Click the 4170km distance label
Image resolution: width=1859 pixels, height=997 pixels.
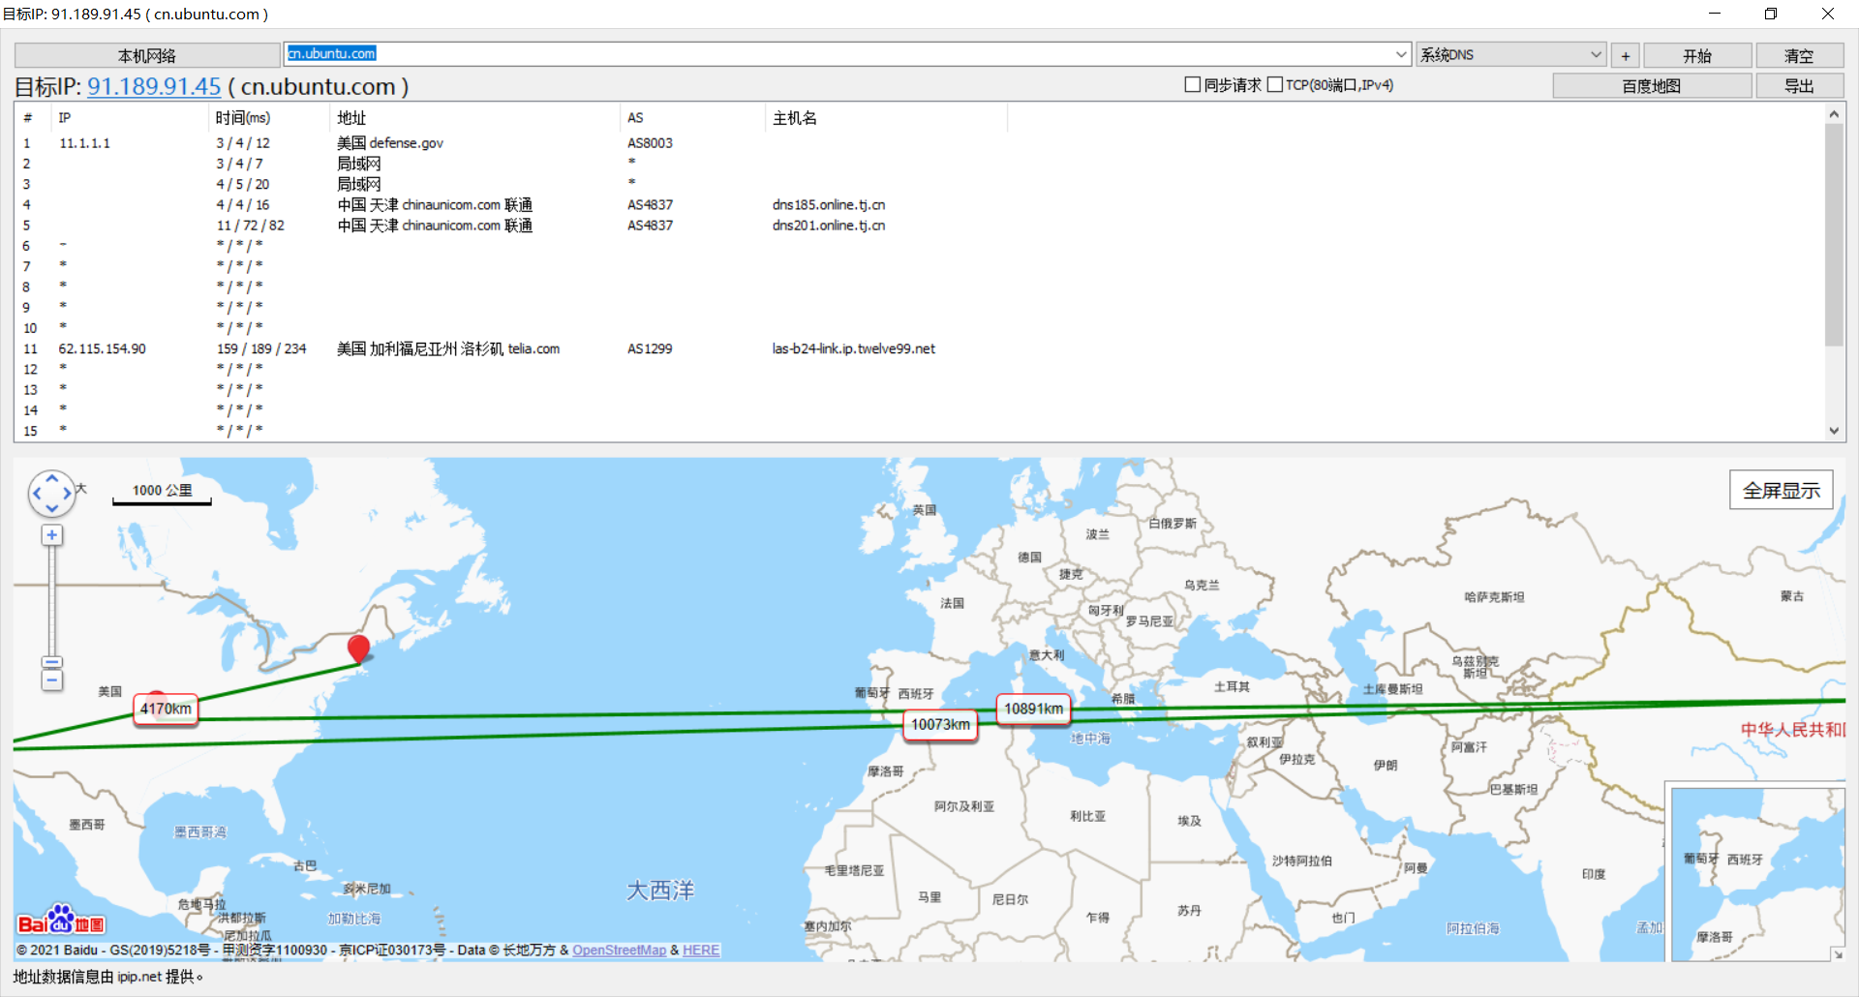(166, 709)
